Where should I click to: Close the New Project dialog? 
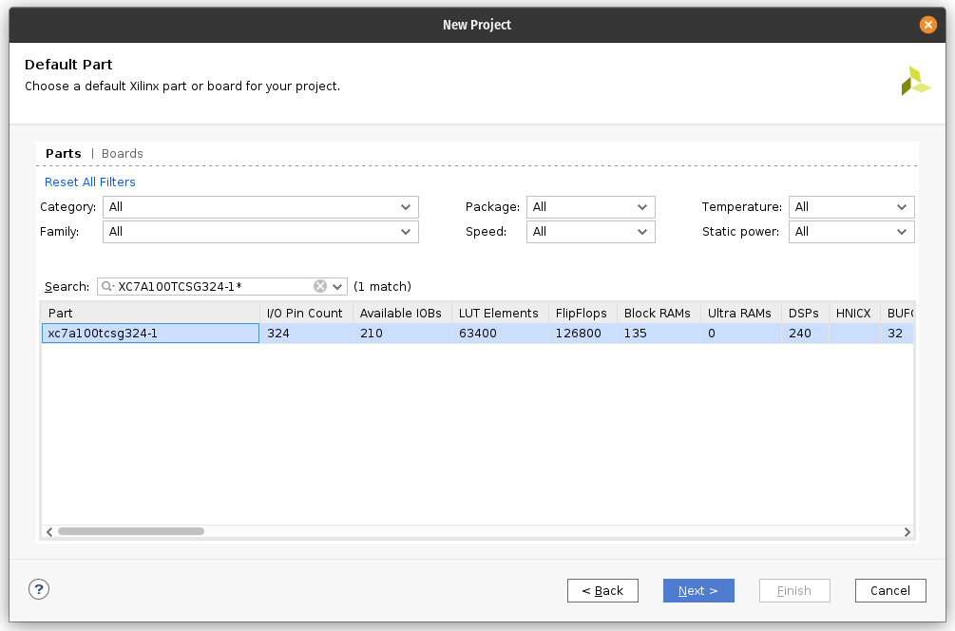point(927,25)
